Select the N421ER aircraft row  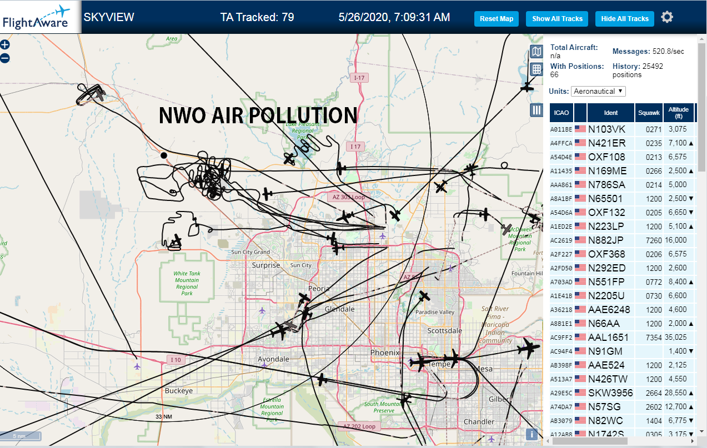622,143
